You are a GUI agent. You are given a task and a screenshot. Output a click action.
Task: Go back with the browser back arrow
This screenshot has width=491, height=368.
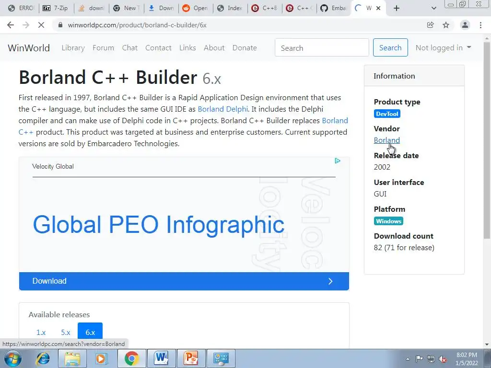(11, 25)
